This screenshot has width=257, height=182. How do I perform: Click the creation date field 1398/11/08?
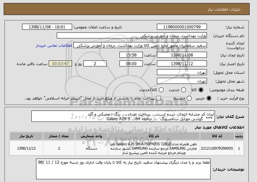point(182,55)
